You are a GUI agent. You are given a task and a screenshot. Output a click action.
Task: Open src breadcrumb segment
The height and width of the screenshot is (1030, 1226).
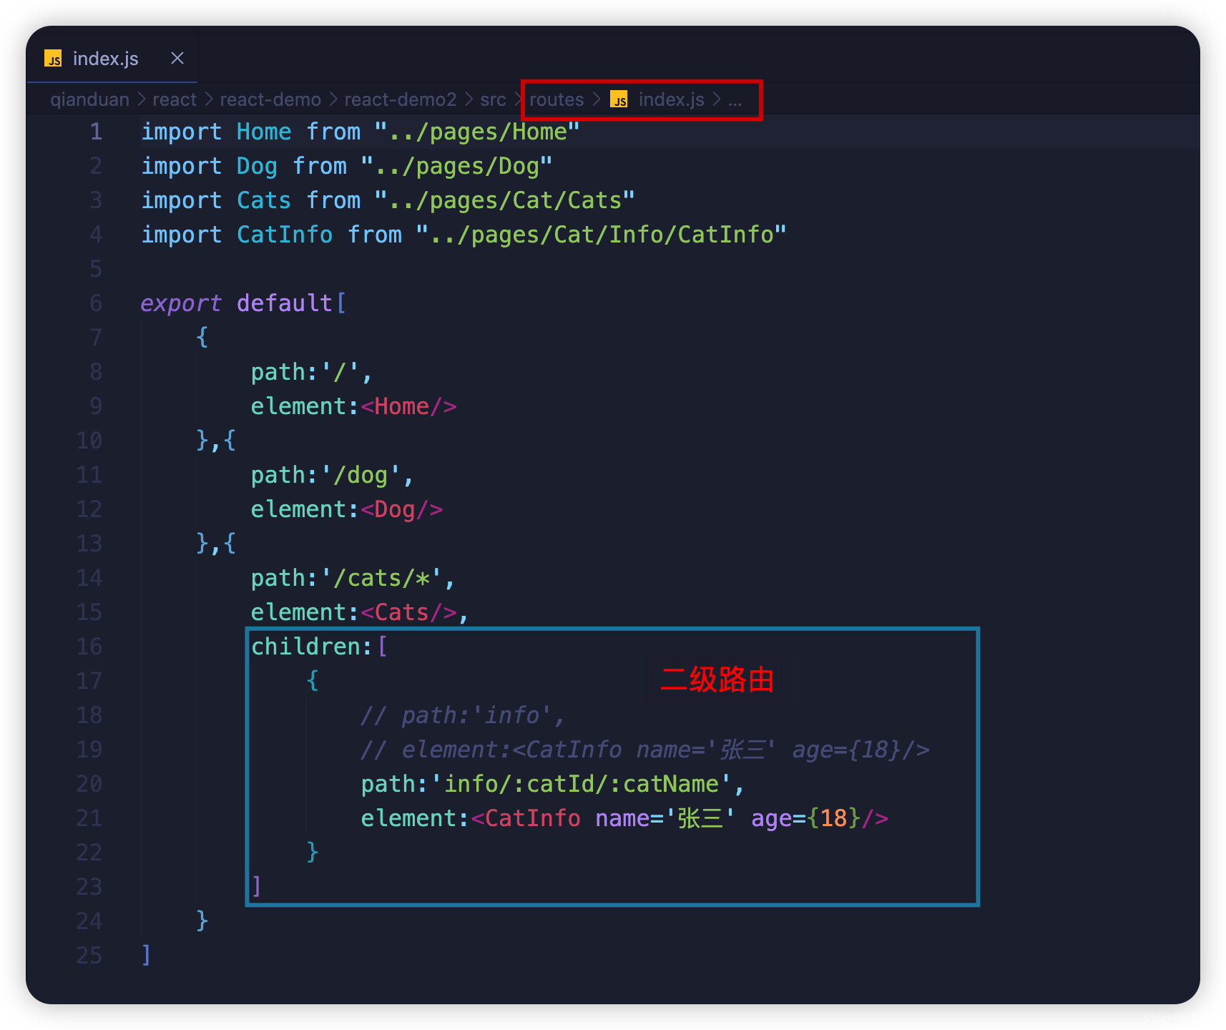point(493,99)
